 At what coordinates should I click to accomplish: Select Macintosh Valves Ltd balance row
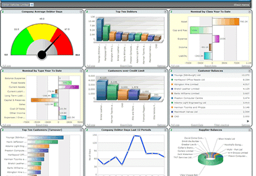[210, 112]
